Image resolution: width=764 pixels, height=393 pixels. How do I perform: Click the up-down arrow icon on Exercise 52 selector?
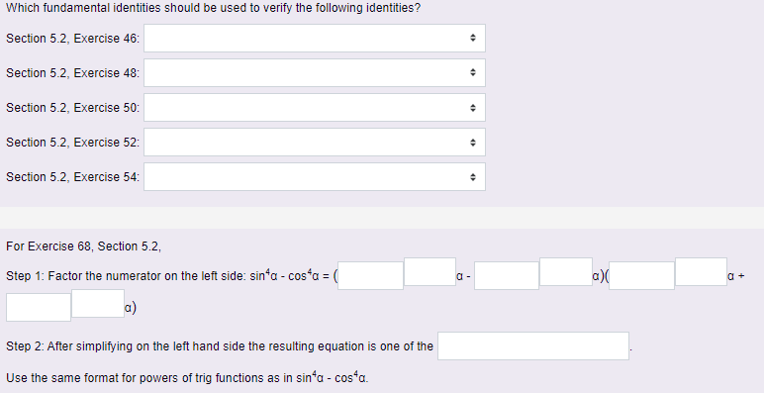(x=472, y=143)
